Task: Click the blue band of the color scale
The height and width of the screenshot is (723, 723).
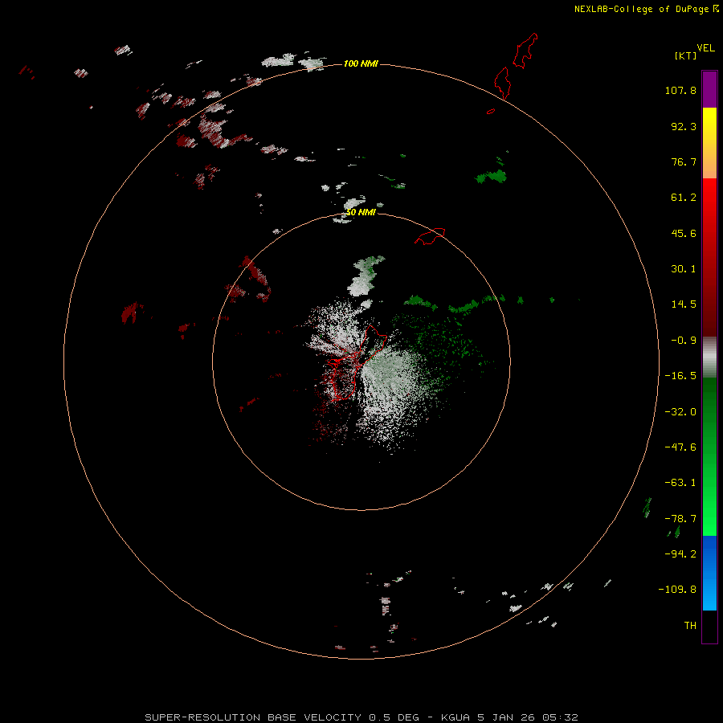Action: coord(709,573)
